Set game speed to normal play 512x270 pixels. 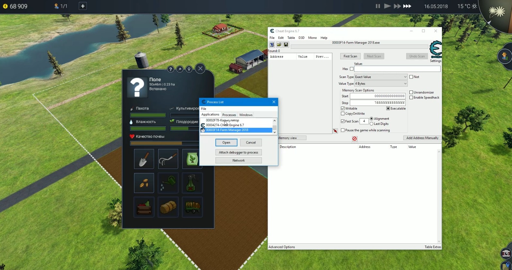[x=387, y=6]
